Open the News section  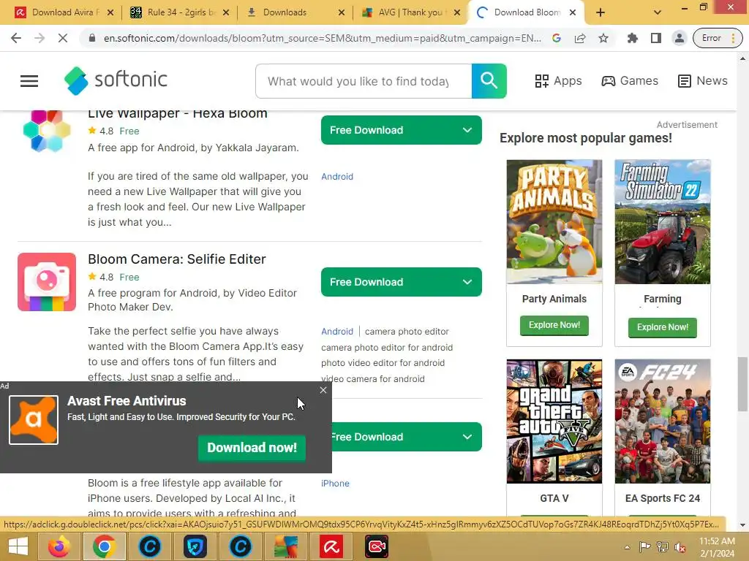click(x=703, y=80)
